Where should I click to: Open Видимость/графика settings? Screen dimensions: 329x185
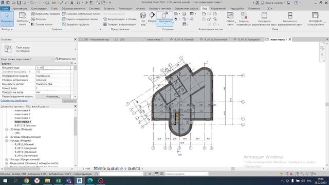pos(45,14)
